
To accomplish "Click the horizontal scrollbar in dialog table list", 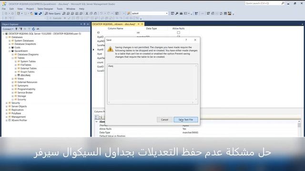I will pos(151,103).
